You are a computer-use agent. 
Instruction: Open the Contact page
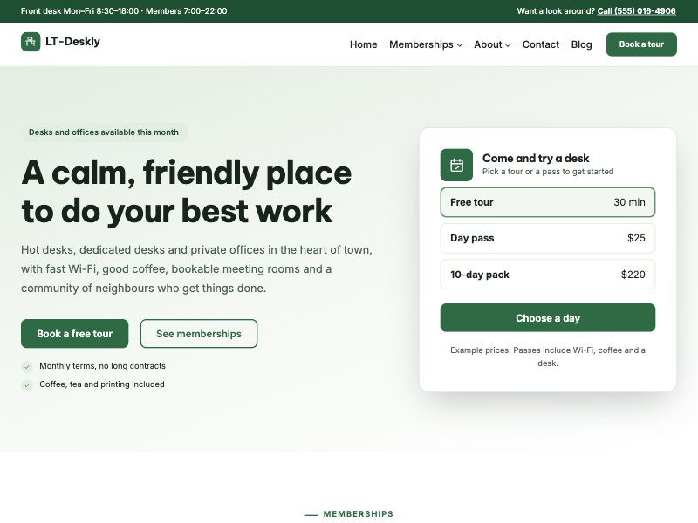(x=540, y=44)
